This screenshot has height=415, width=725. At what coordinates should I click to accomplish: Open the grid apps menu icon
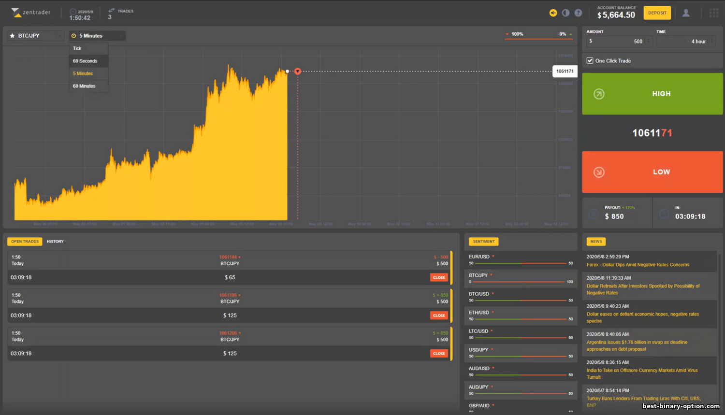(714, 13)
